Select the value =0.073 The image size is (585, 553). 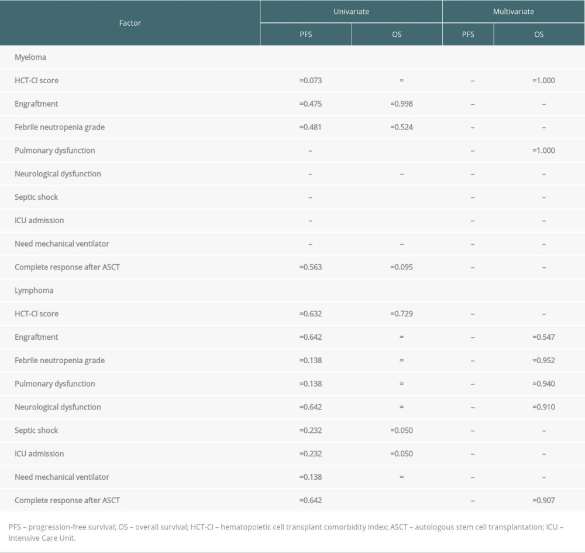[311, 80]
